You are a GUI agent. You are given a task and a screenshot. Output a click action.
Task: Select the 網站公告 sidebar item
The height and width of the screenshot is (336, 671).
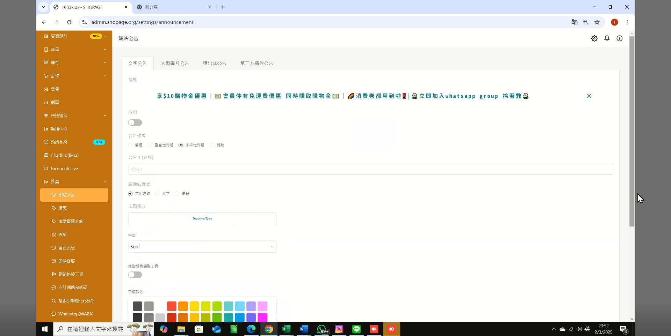click(74, 195)
